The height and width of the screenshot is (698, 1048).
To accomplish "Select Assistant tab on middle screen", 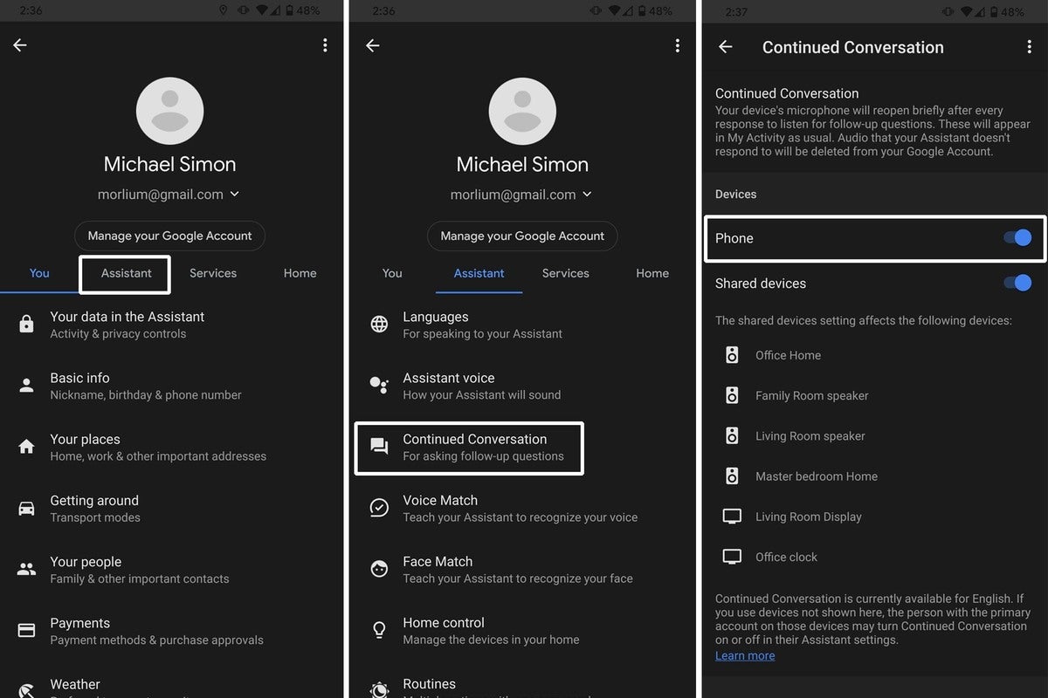I will tap(479, 273).
